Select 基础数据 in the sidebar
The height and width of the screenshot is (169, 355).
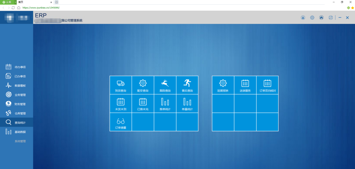[x=17, y=132]
